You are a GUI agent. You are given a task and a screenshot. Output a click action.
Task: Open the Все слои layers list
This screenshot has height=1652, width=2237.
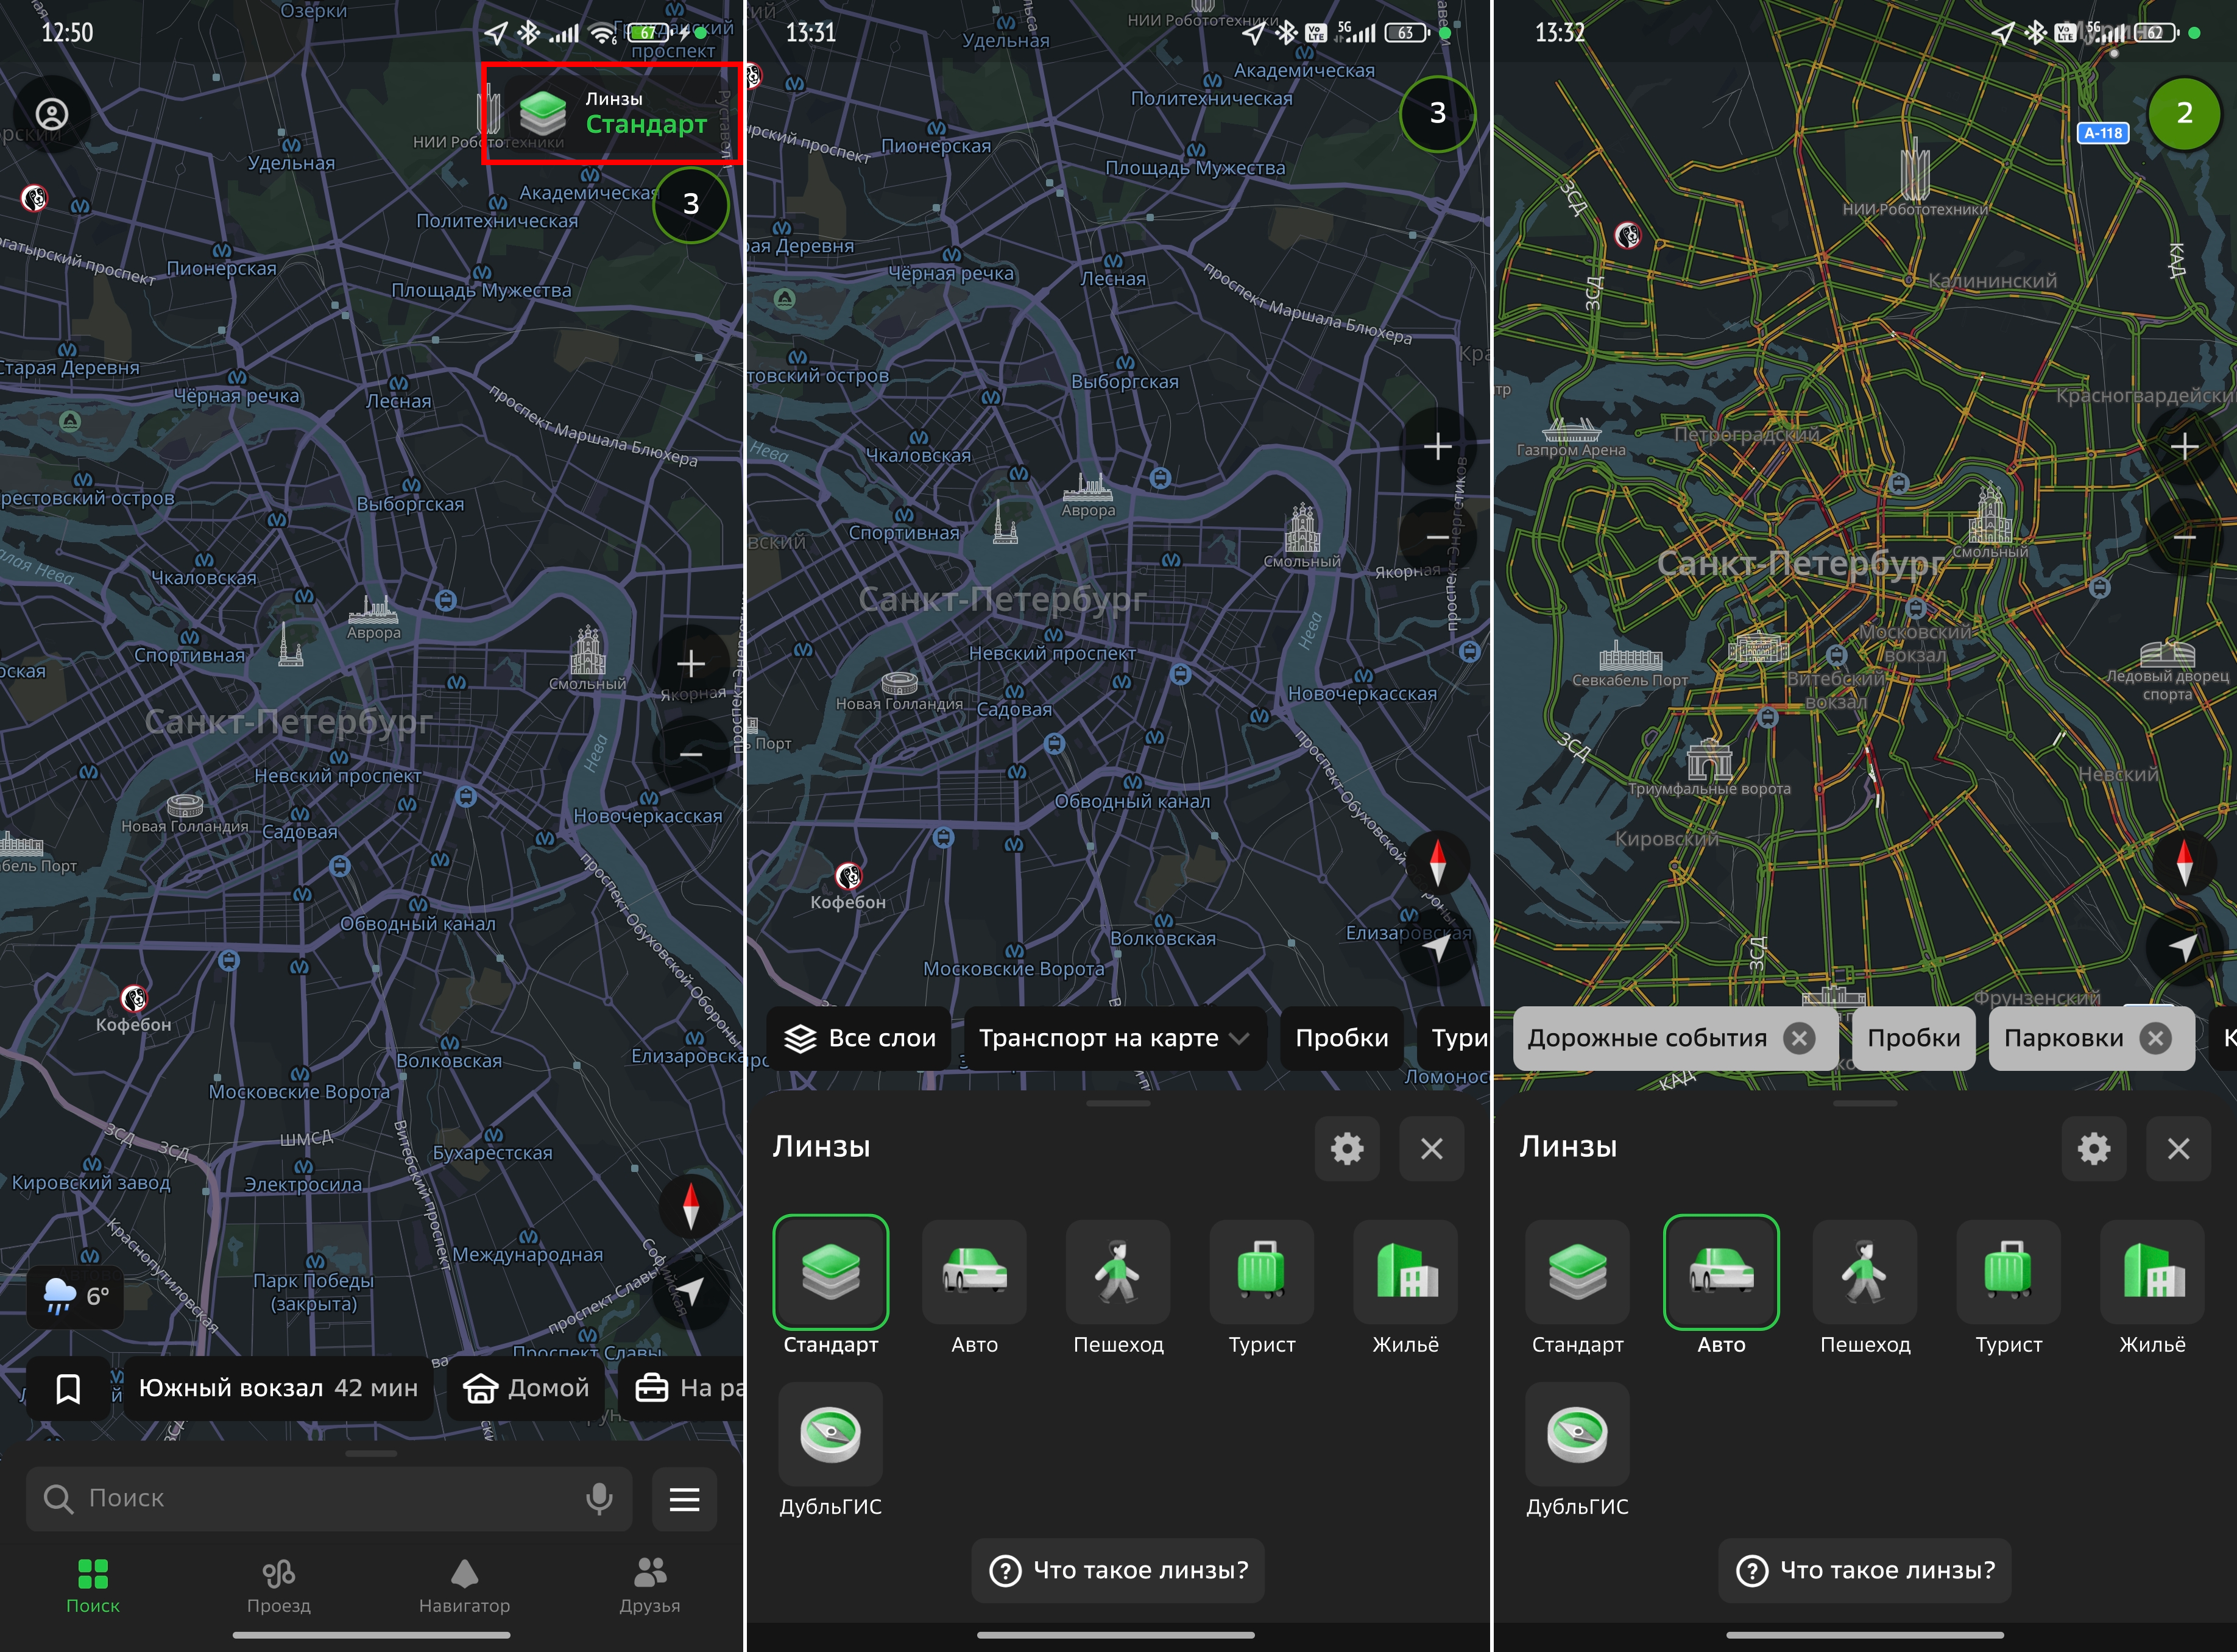(x=859, y=1038)
